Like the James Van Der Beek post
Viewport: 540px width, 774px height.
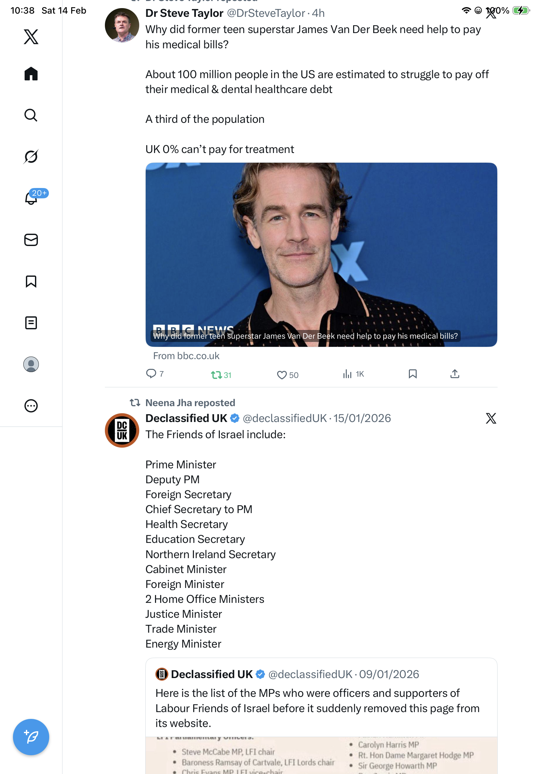coord(287,375)
